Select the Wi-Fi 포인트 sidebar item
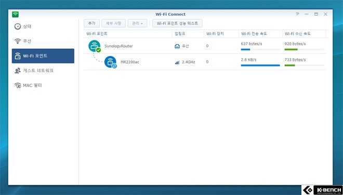The height and width of the screenshot is (195, 343). coord(43,56)
